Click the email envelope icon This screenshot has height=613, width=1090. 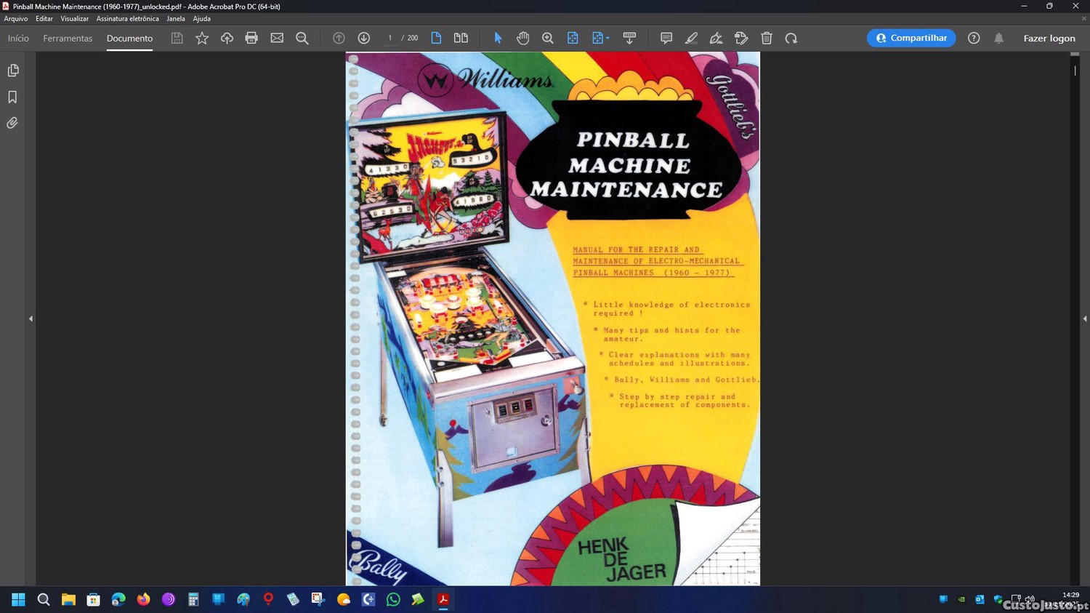pyautogui.click(x=277, y=39)
